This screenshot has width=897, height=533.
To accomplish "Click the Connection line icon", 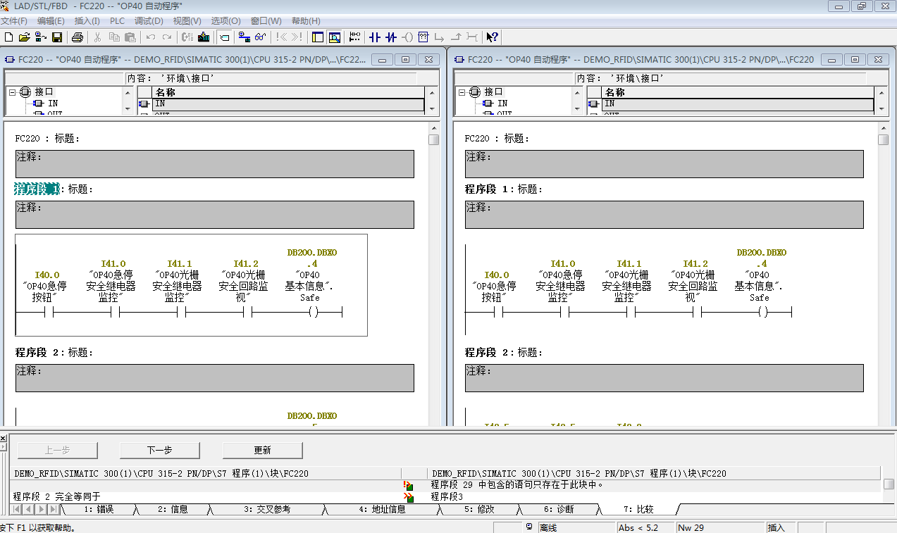I will coord(472,37).
